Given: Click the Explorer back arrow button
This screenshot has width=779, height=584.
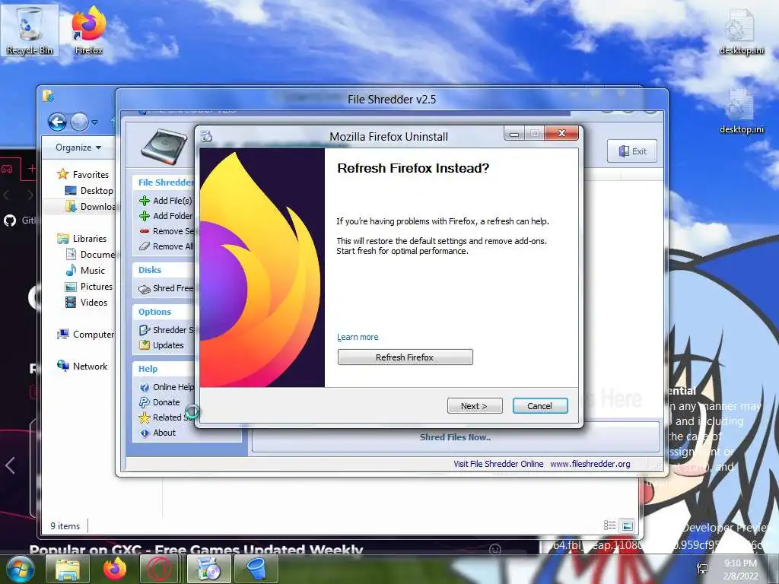Looking at the screenshot, I should tap(57, 122).
